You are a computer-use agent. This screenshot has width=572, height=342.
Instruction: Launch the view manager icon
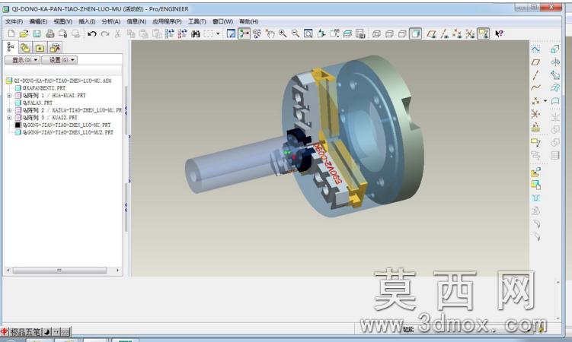pyautogui.click(x=360, y=34)
